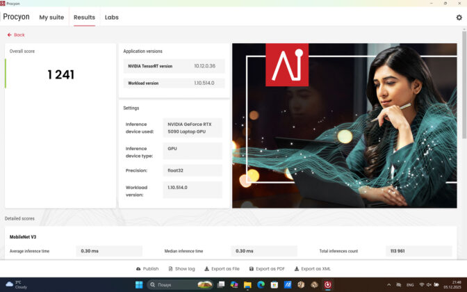Viewport: 467px width, 292px height.
Task: Launch Copilot from the taskbar
Action: [x=234, y=284]
